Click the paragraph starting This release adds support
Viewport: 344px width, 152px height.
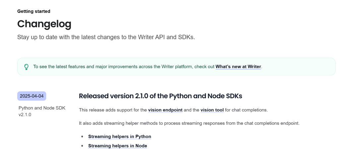[x=173, y=110]
